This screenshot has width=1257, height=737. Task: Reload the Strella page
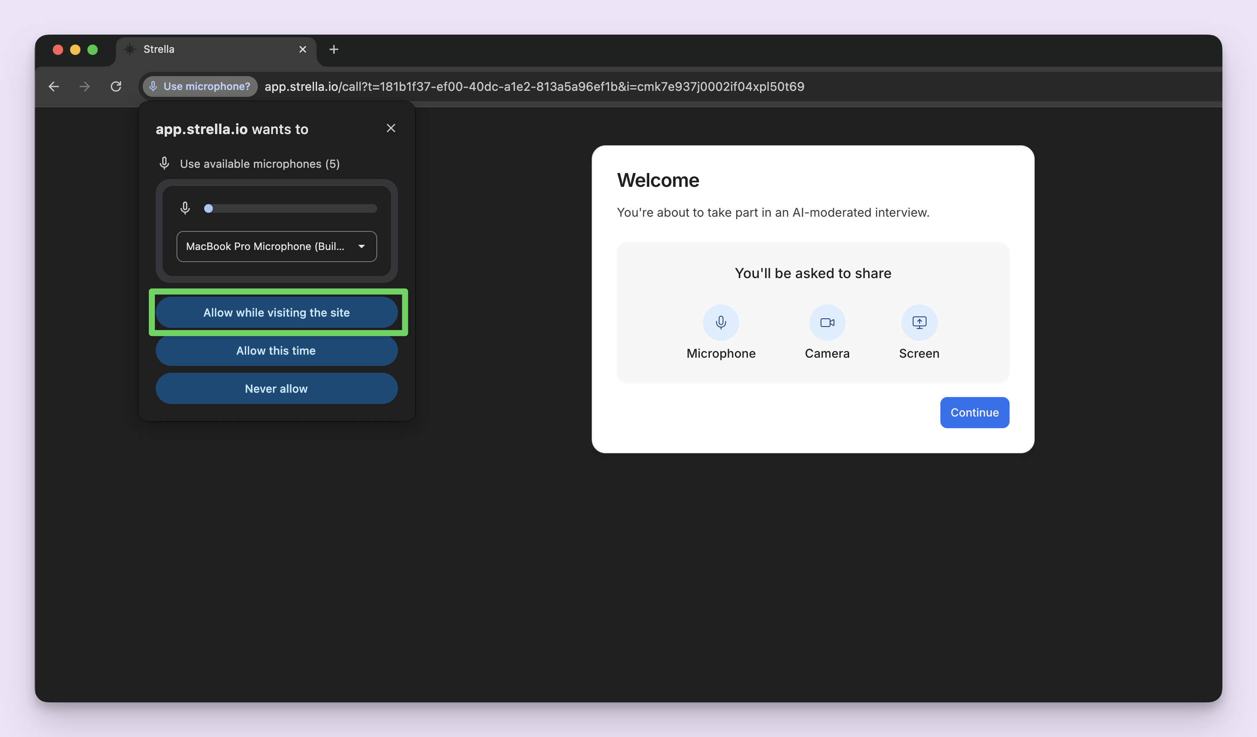pyautogui.click(x=116, y=86)
